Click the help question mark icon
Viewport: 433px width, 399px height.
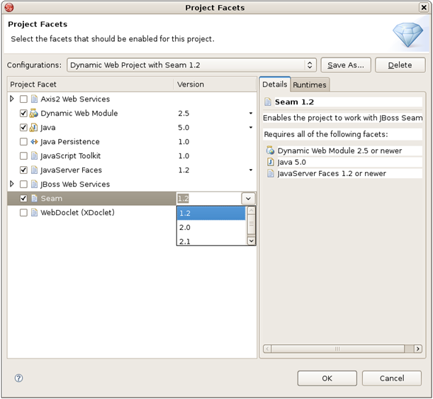point(19,378)
